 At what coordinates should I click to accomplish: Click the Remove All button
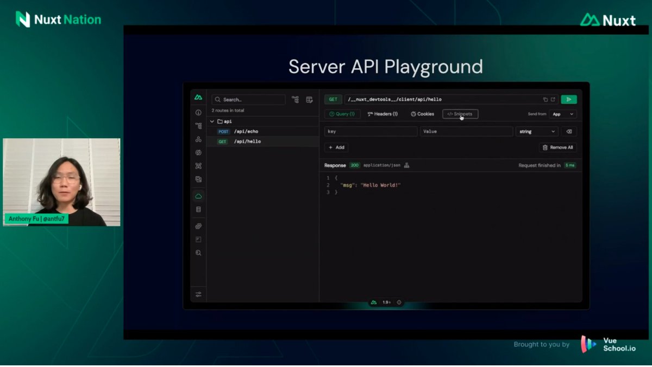558,147
